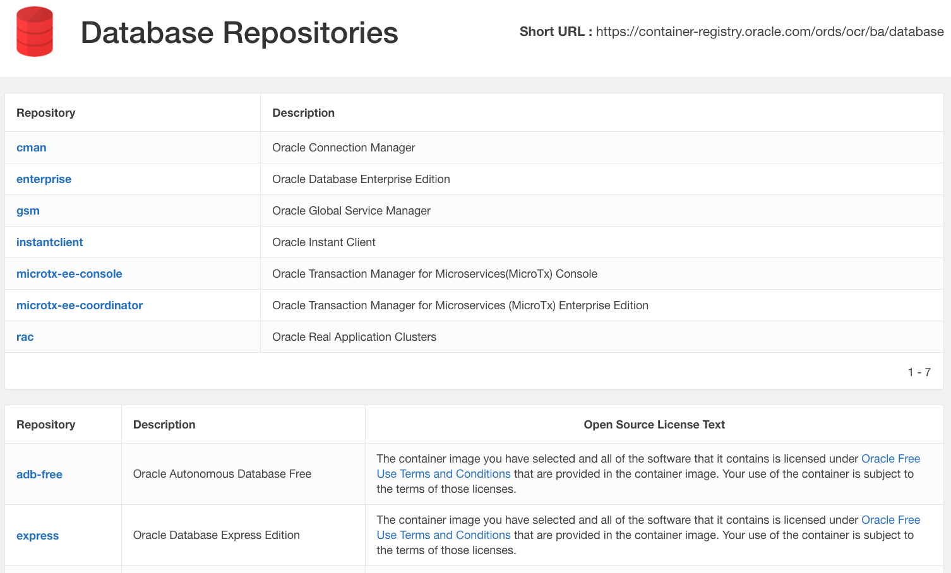Go to the gsm repository
The image size is (951, 573).
click(x=28, y=211)
